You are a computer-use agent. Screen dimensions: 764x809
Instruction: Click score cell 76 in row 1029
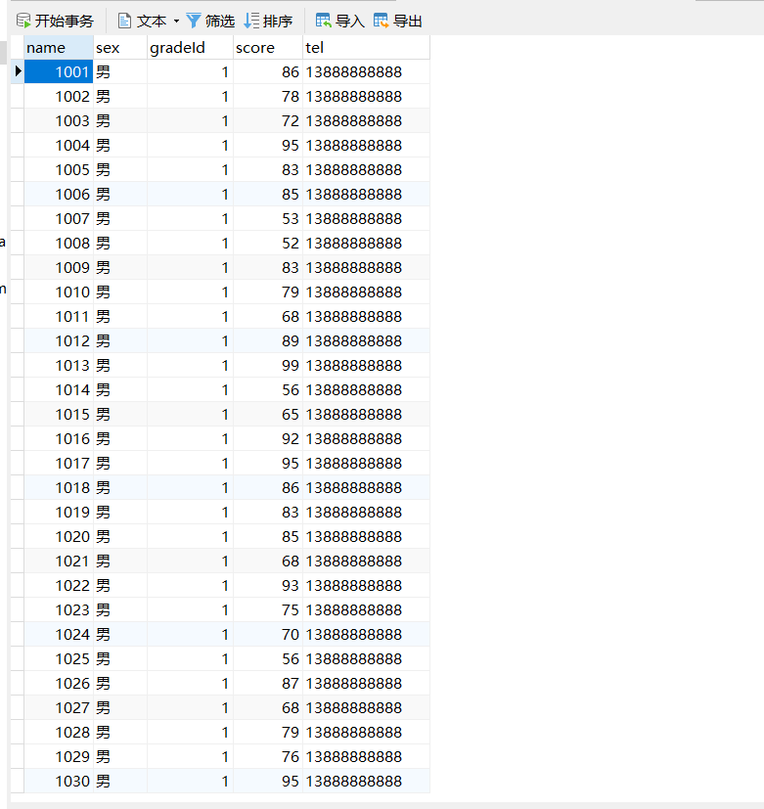tap(268, 757)
